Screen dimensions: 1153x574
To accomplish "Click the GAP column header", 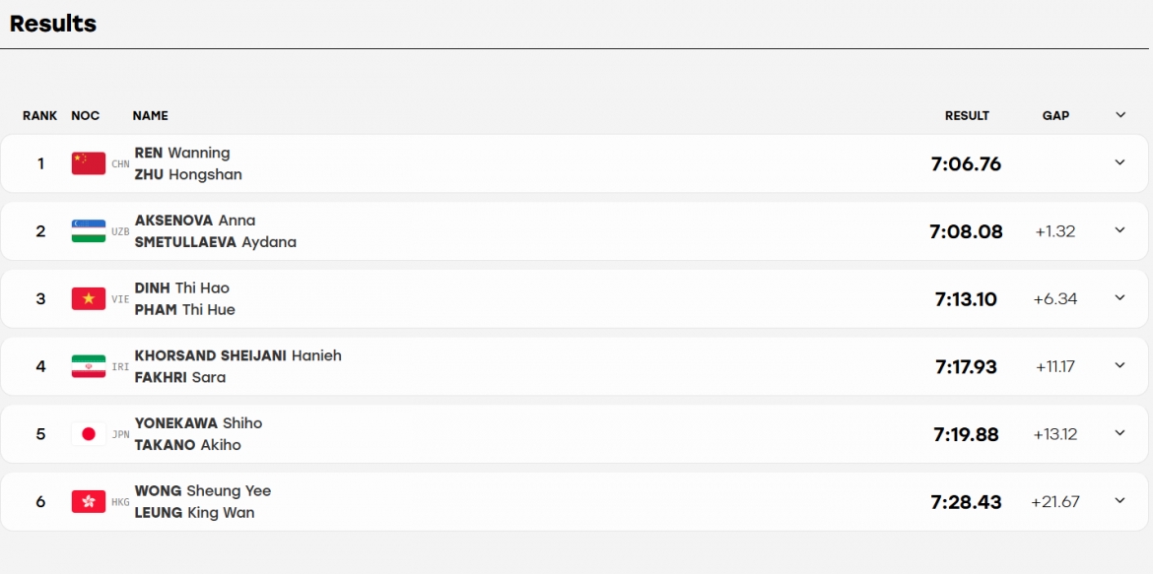I will pos(1055,115).
